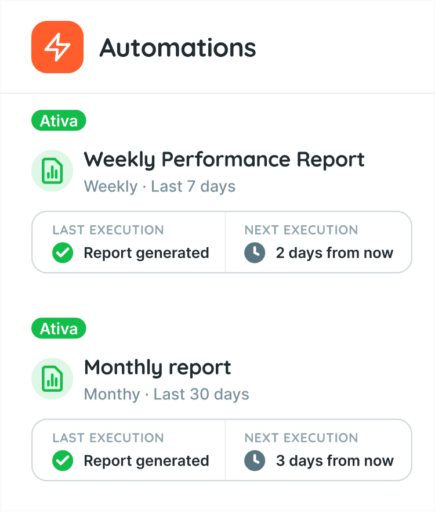Click the "Weekly · Last 7 days" schedule text
This screenshot has height=512, width=435.
click(159, 187)
